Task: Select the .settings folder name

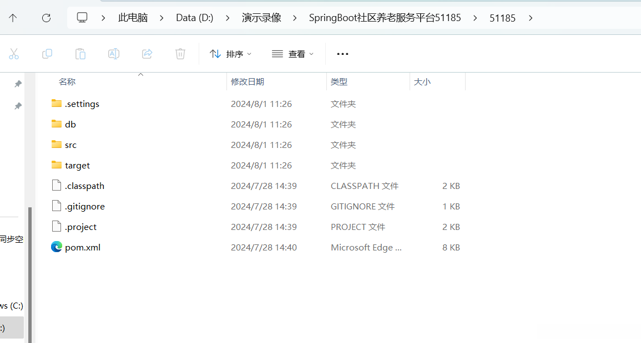Action: pyautogui.click(x=82, y=104)
